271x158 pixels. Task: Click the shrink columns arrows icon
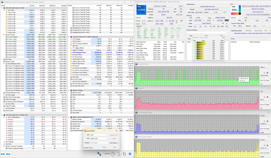(8, 154)
